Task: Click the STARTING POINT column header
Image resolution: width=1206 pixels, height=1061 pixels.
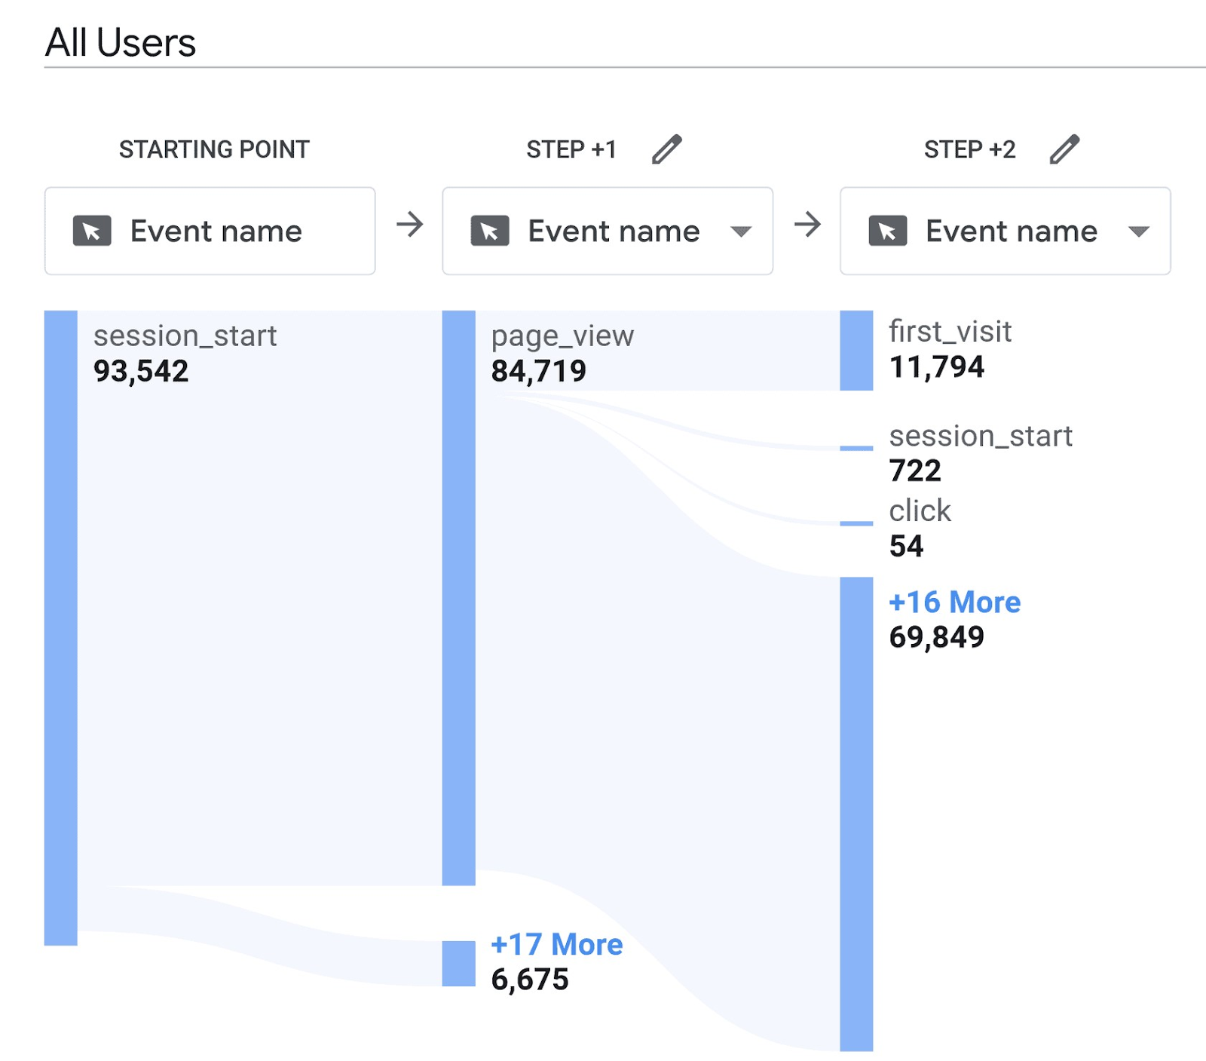Action: [x=214, y=149]
